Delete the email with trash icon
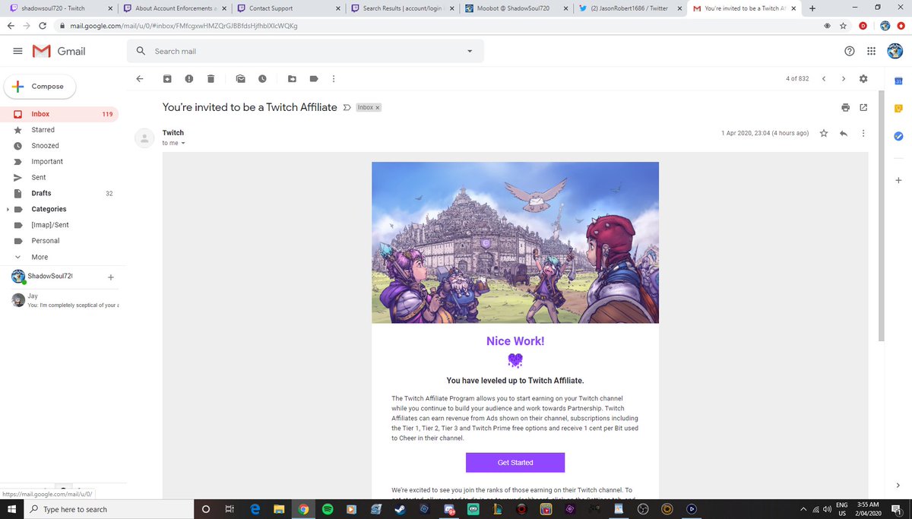 coord(211,78)
